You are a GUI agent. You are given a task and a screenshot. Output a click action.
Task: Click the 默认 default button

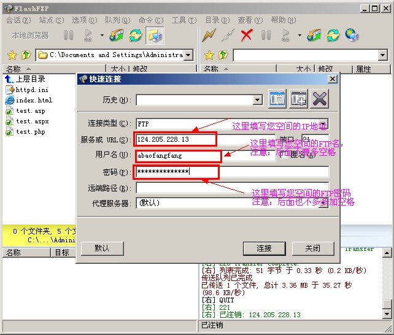pyautogui.click(x=102, y=248)
